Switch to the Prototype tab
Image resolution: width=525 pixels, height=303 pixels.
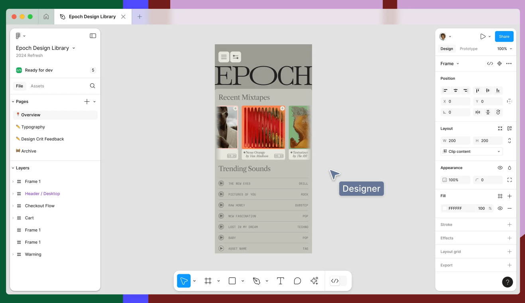468,49
